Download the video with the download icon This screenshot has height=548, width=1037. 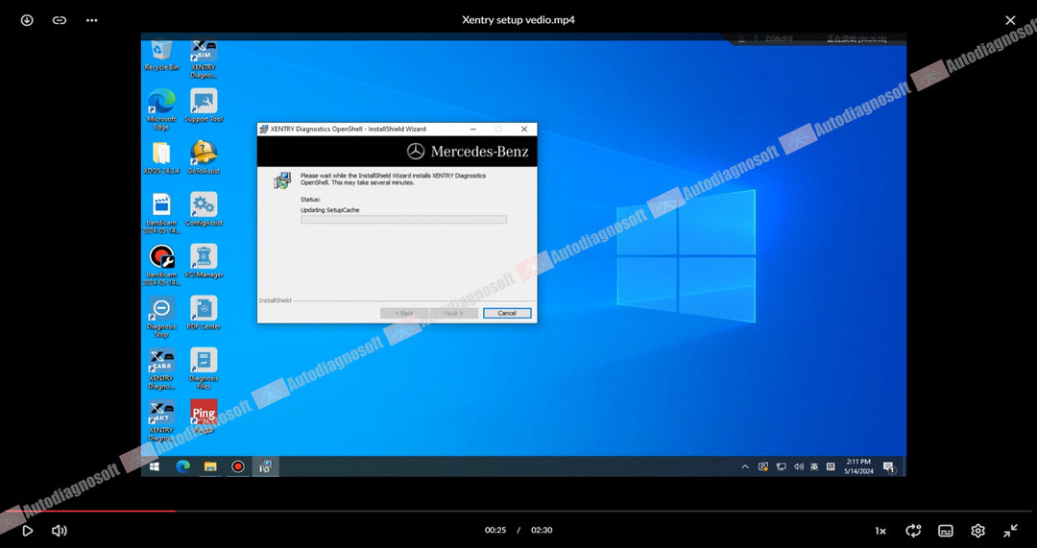pos(27,20)
